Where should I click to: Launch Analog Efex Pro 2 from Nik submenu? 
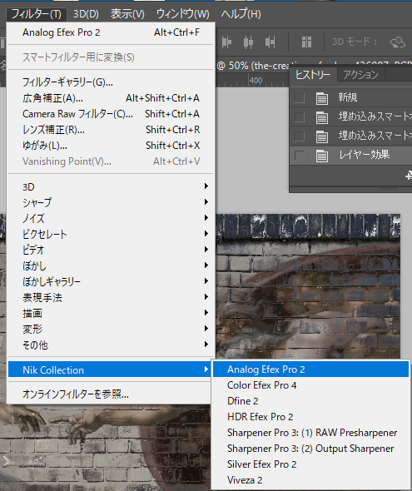click(310, 369)
